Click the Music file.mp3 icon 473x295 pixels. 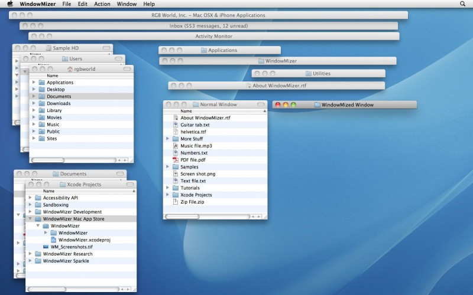coord(176,146)
